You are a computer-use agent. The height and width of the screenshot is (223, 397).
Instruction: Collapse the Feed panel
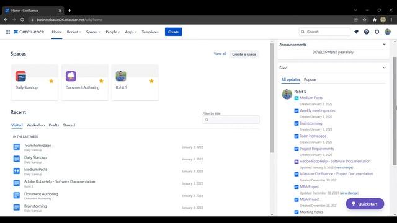coord(385,68)
